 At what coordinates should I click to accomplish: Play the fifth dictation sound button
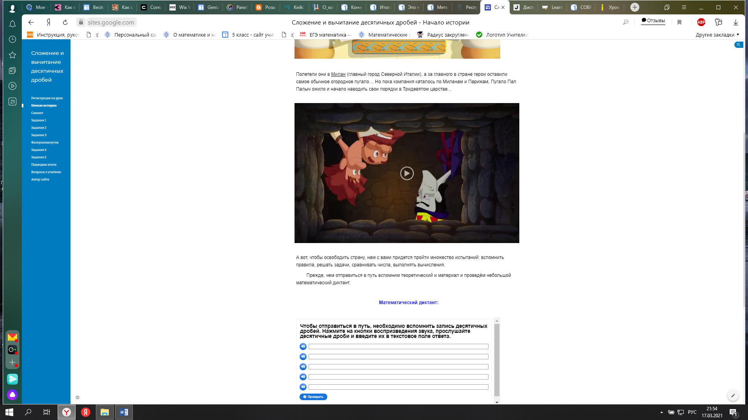click(x=303, y=387)
